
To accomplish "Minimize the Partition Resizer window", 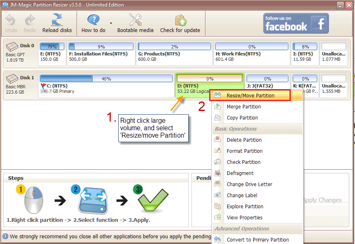I will 340,5.
